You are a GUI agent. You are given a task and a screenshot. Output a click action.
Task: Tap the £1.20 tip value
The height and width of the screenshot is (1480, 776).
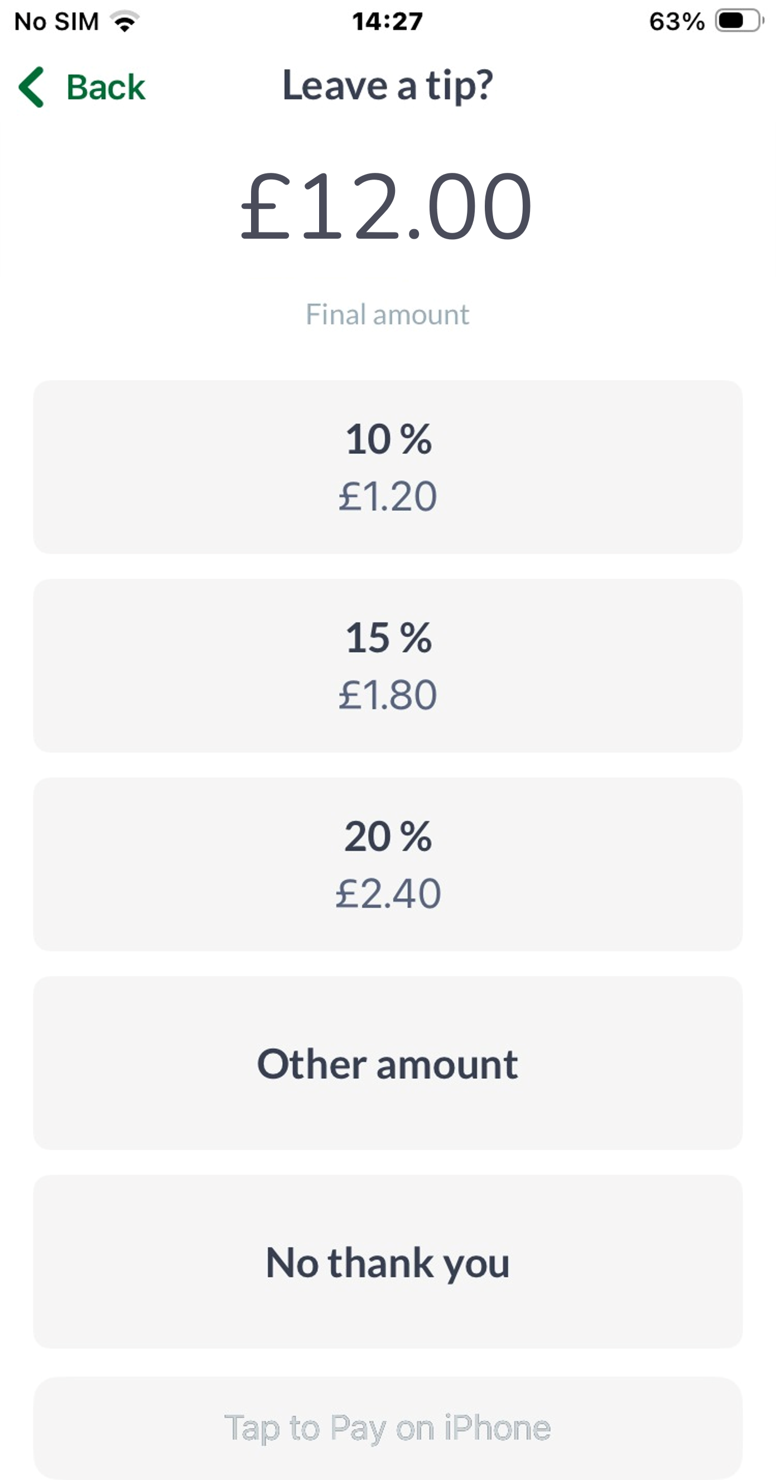pyautogui.click(x=388, y=495)
